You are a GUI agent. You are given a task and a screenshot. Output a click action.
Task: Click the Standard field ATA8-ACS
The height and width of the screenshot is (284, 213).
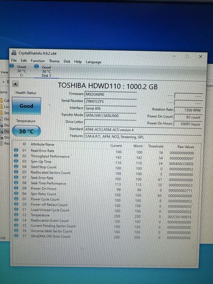[143, 130]
